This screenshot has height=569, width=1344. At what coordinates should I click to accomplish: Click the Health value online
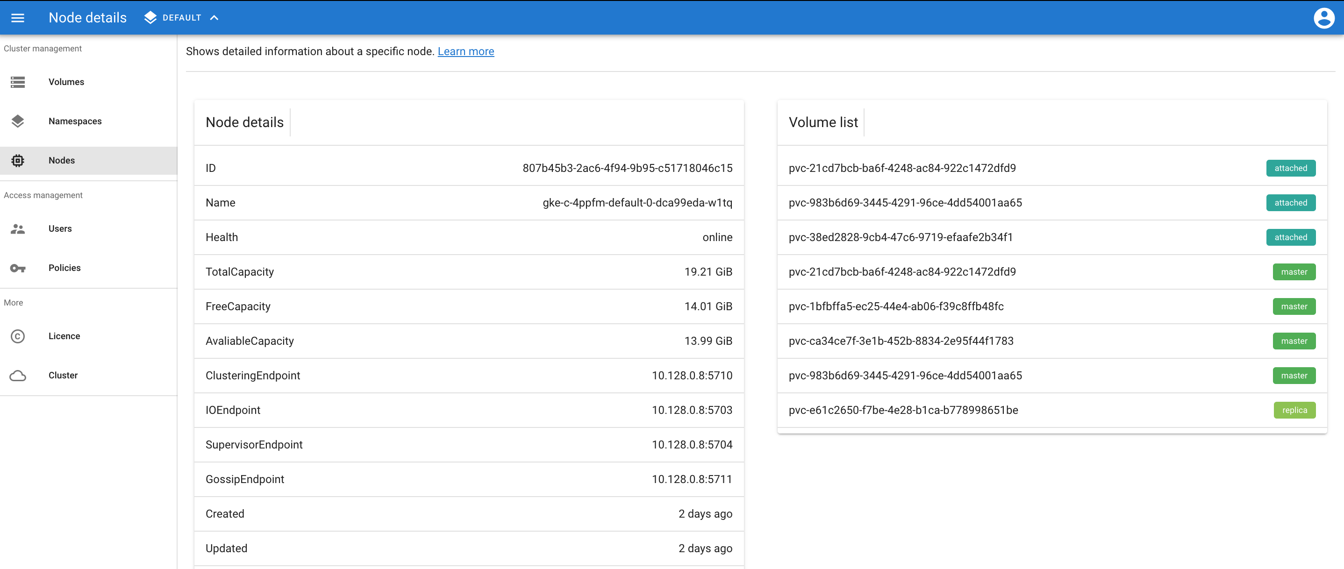717,237
